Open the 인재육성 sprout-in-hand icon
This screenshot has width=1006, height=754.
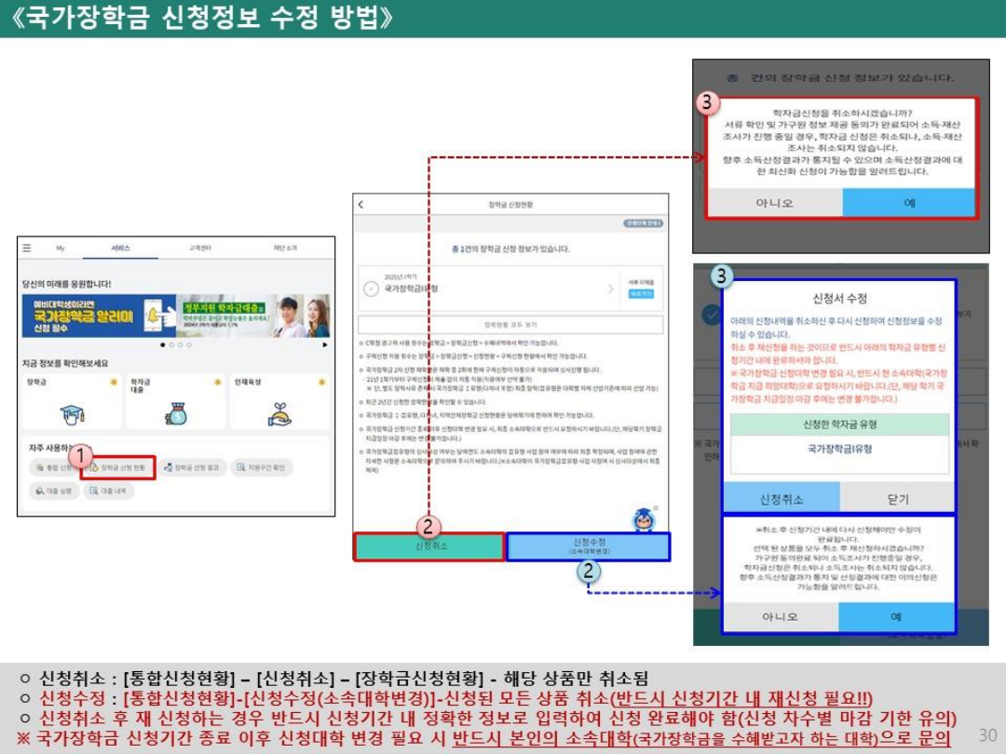click(x=279, y=414)
